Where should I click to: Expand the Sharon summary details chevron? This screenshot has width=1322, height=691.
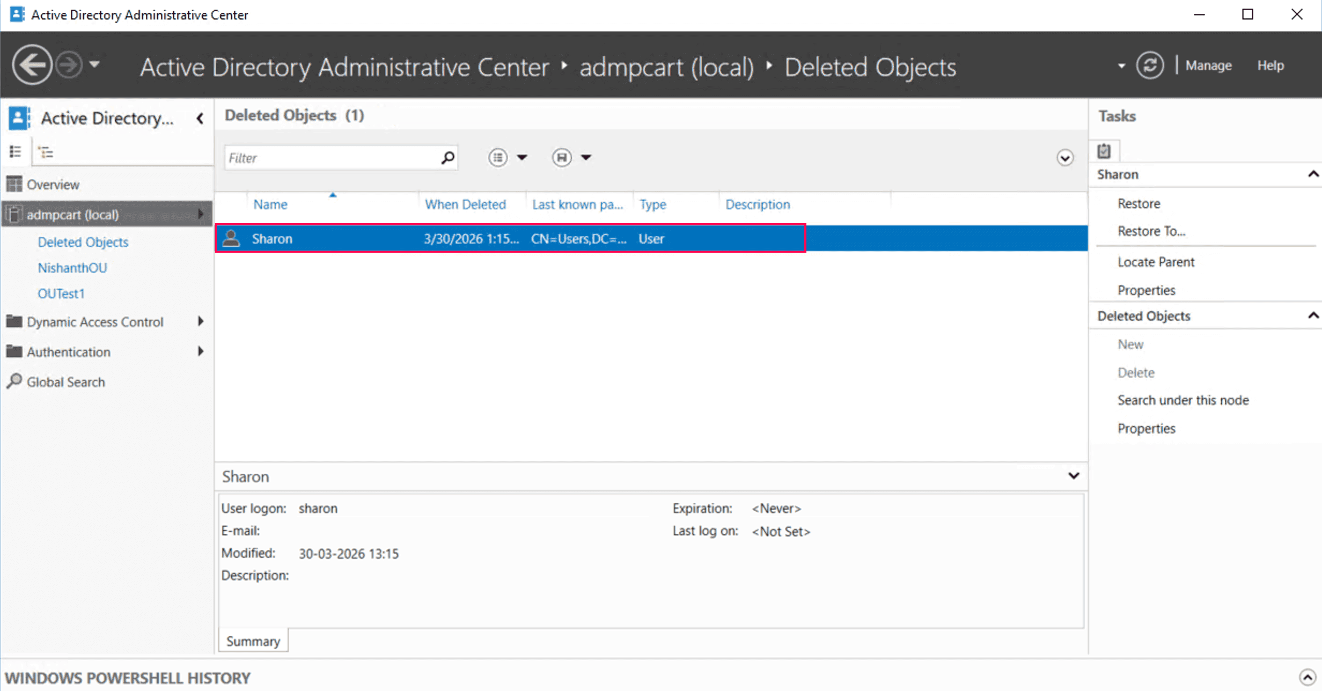pyautogui.click(x=1074, y=476)
